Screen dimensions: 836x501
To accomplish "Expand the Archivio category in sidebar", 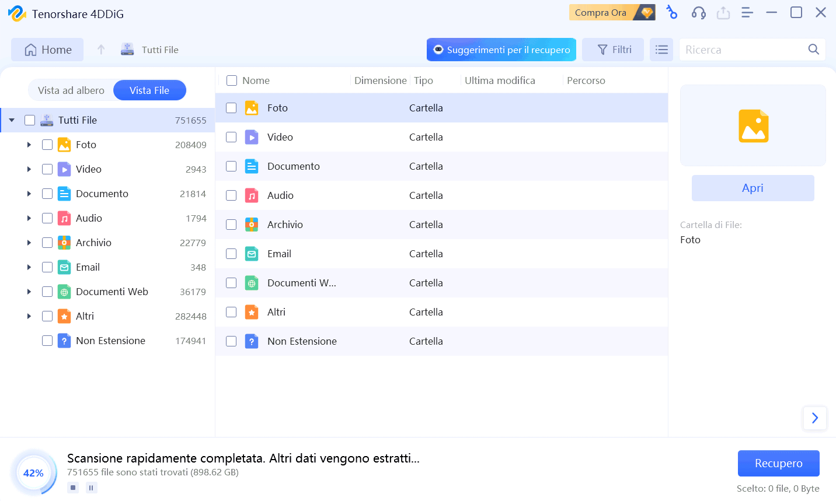I will (29, 243).
